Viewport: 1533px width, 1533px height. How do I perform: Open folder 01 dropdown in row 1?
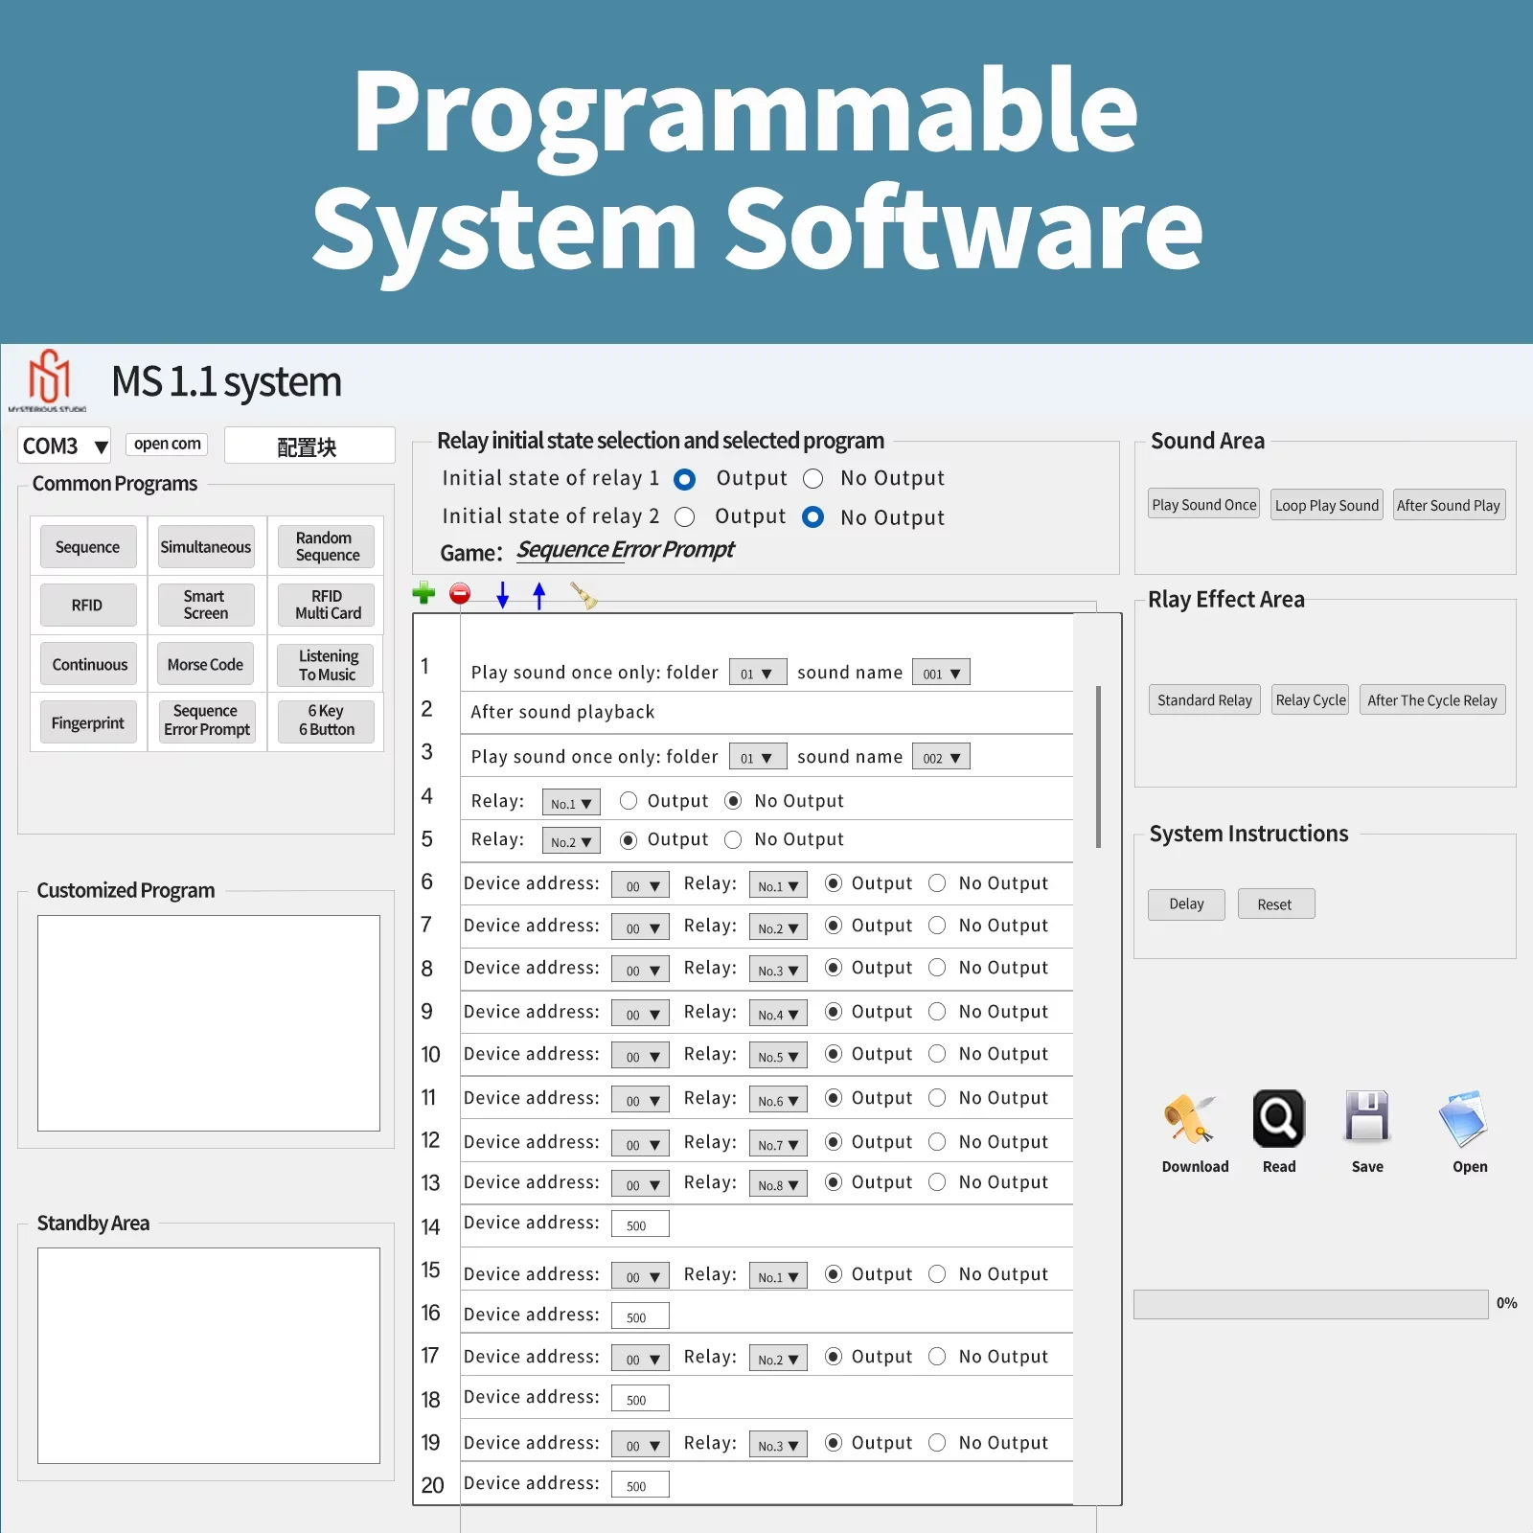[x=758, y=674]
